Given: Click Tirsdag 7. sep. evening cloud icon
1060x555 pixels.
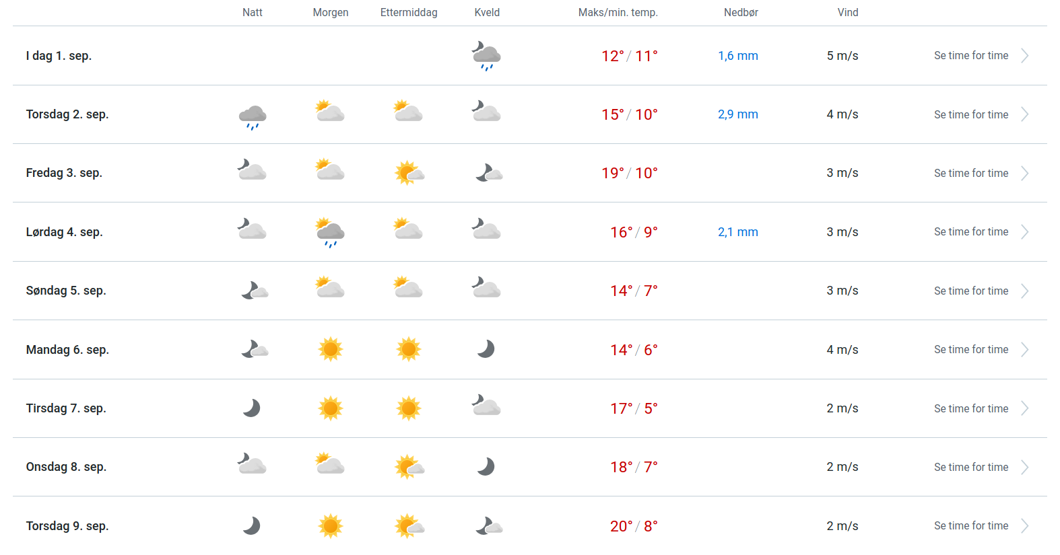Looking at the screenshot, I should click(x=486, y=406).
